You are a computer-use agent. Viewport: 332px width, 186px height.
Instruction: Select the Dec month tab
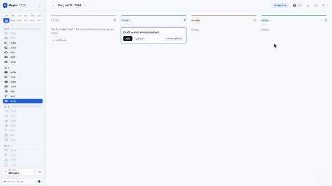tap(39, 21)
